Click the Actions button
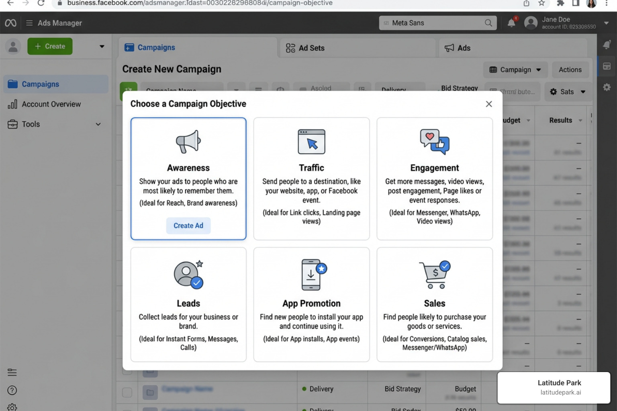 570,70
